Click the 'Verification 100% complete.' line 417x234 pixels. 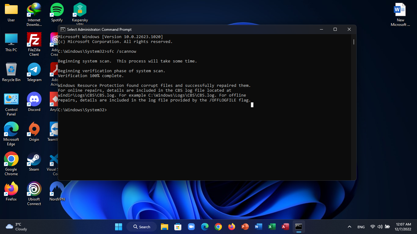(x=91, y=76)
